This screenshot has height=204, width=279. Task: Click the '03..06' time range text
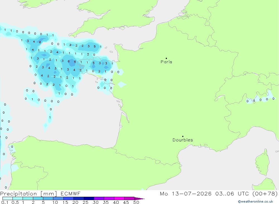point(225,193)
